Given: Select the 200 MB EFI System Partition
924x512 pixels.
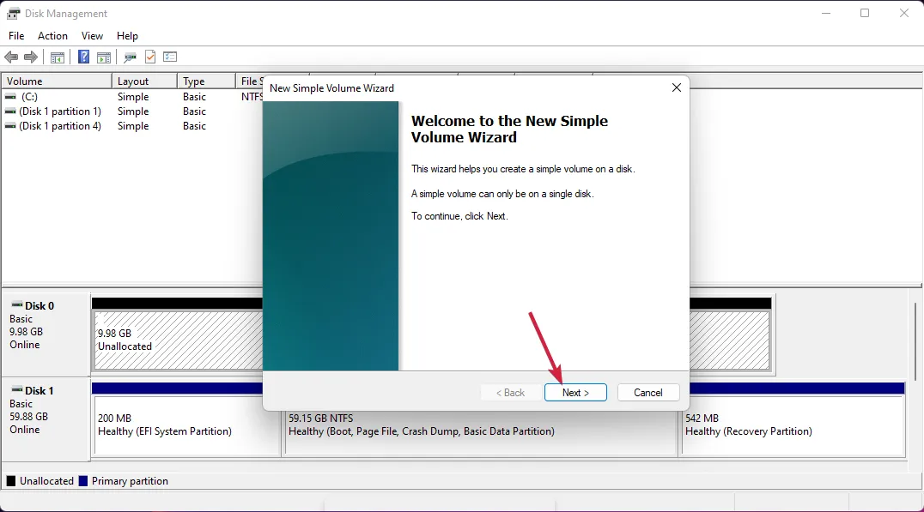Looking at the screenshot, I should [x=186, y=425].
